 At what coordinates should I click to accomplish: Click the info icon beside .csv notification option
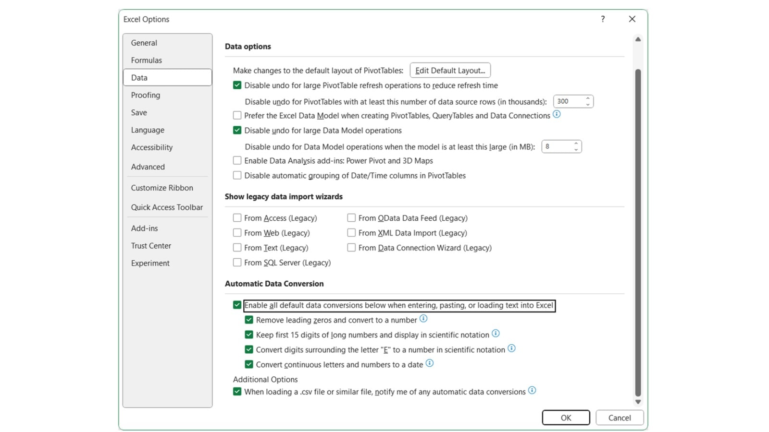532,391
